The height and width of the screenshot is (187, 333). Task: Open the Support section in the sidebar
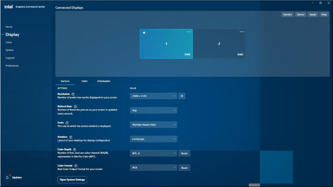coord(10,58)
